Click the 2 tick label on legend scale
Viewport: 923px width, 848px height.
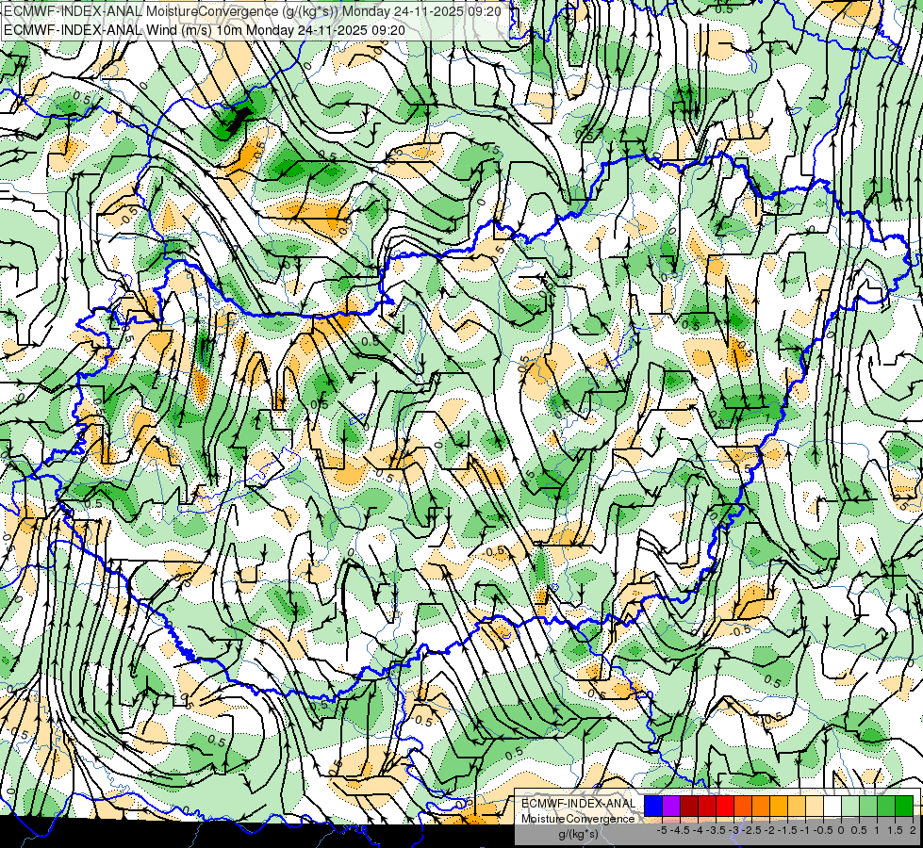coord(913,830)
